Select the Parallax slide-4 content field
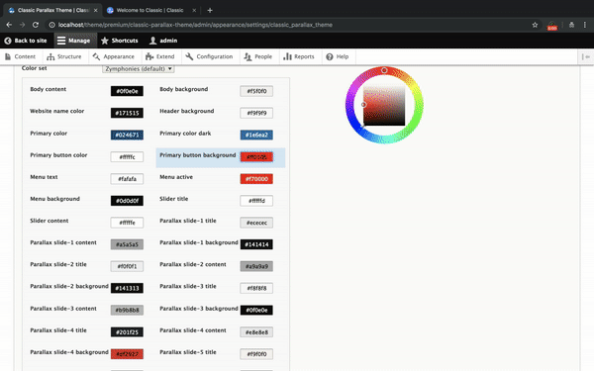The height and width of the screenshot is (371, 594). [256, 332]
